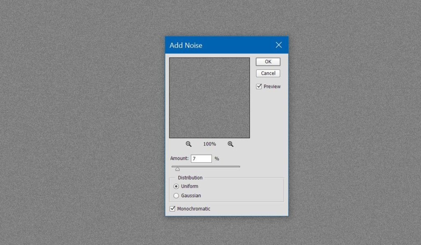Screen dimensions: 421x245
Task: Uncheck the Monochromatic checkbox
Action: 172,208
